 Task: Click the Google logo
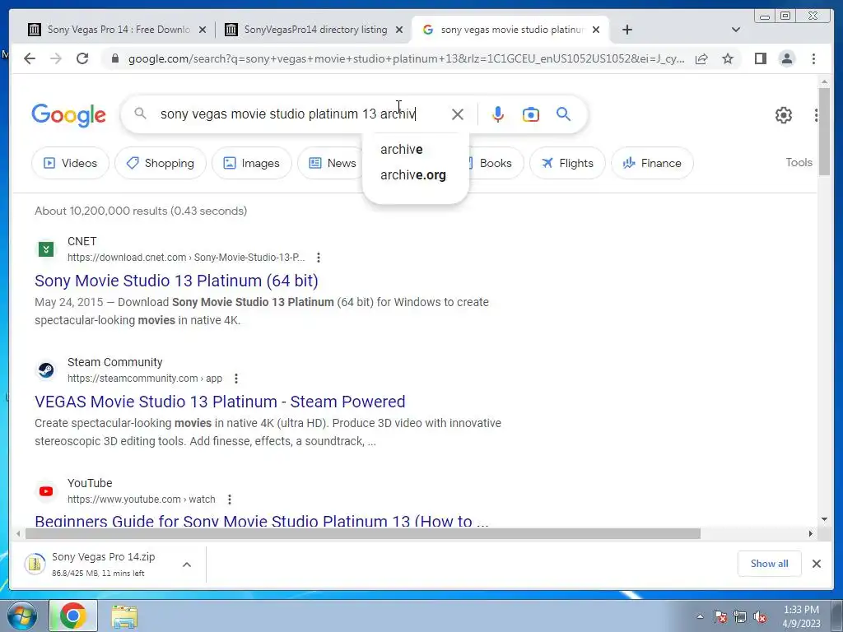click(69, 114)
